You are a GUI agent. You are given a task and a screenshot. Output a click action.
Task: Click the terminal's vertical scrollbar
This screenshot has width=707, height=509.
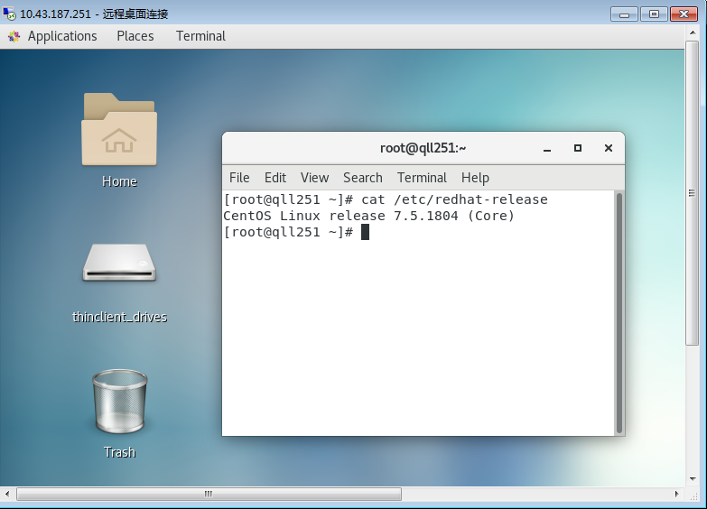tap(619, 313)
